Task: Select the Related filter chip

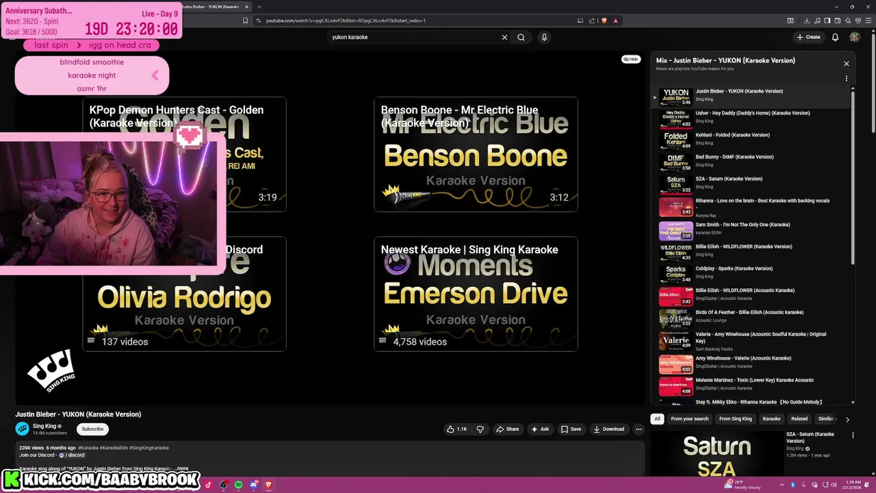Action: [799, 419]
